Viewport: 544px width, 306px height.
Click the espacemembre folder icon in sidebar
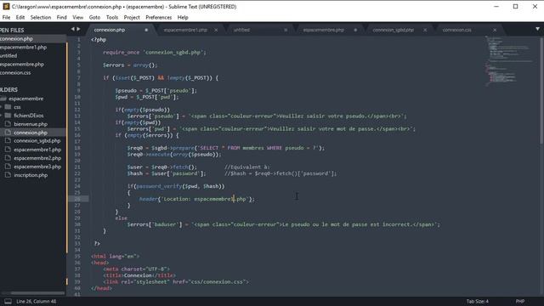point(3,99)
